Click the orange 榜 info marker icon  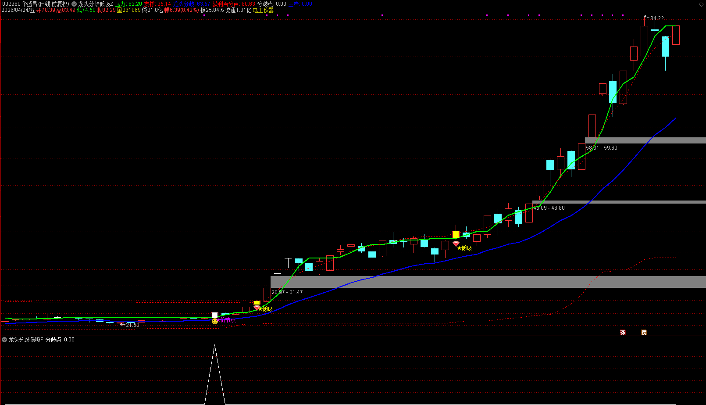[644, 333]
